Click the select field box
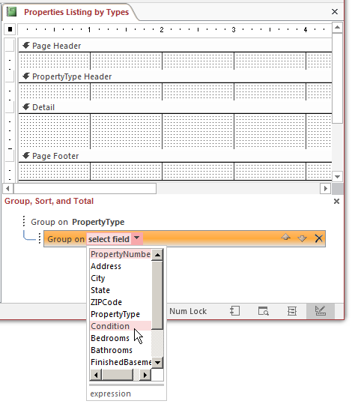Screen dimensions: 352x407 109,239
